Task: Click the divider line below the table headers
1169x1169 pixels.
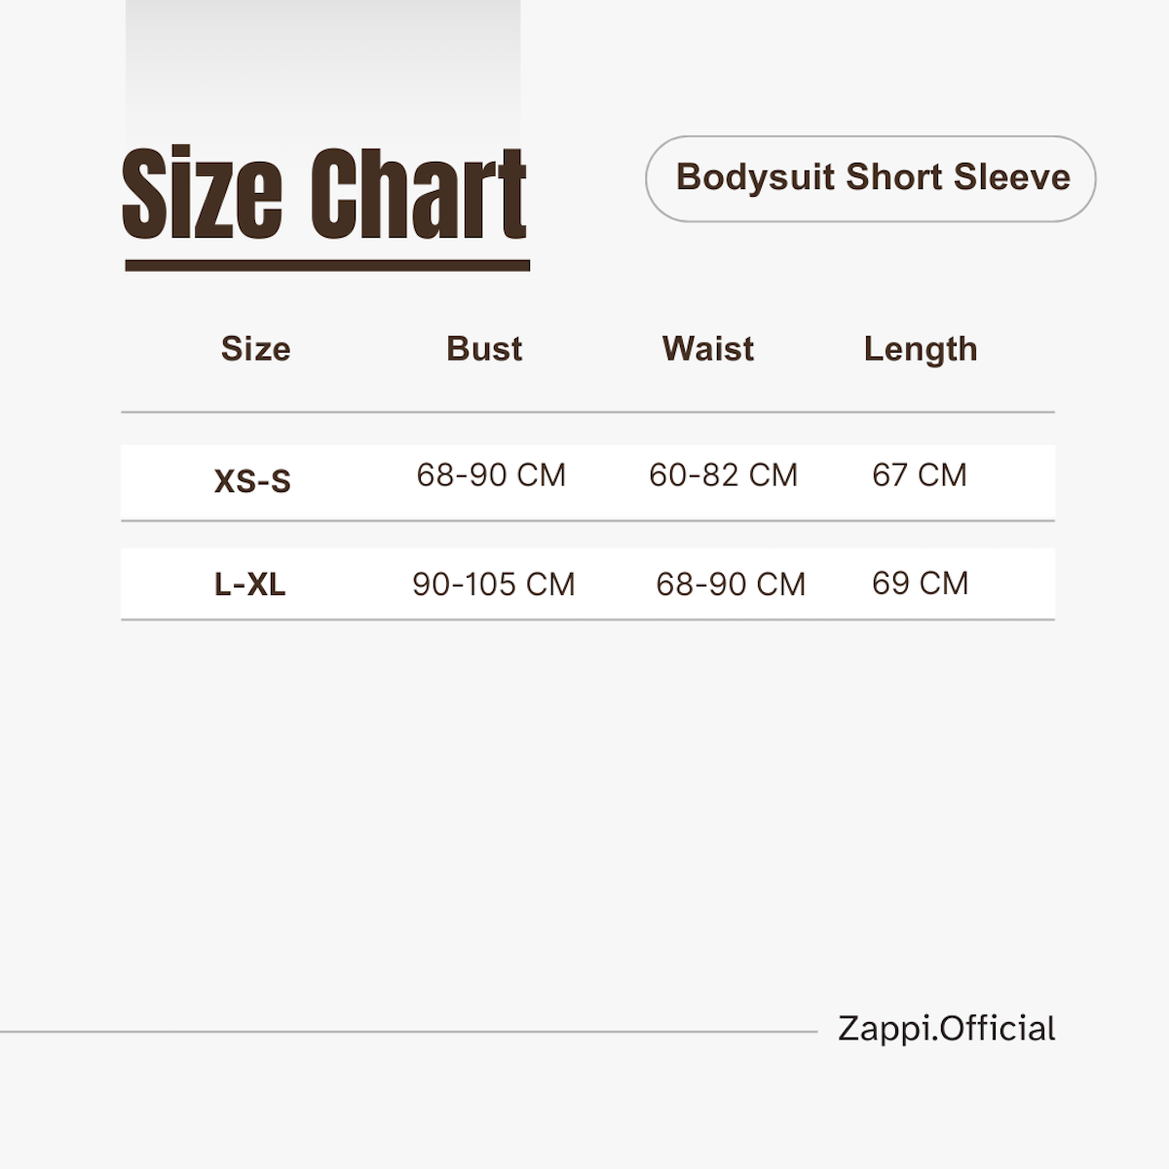Action: [x=587, y=412]
